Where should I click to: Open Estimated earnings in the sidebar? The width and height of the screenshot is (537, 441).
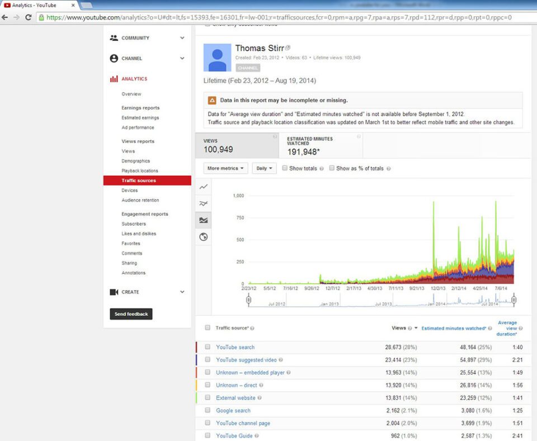tap(140, 118)
